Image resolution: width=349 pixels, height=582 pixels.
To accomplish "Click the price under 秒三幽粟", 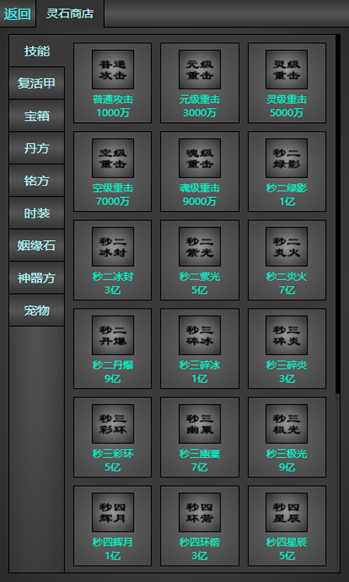I will [x=199, y=467].
